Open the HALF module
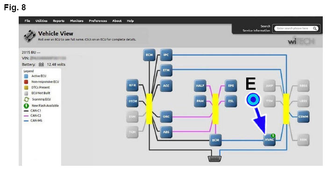 click(x=200, y=86)
